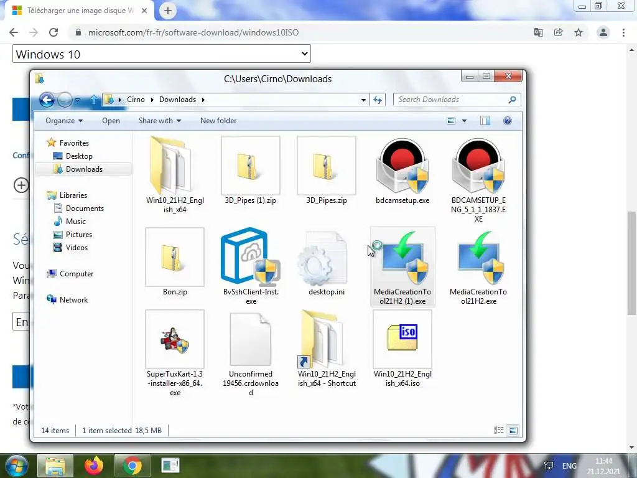The height and width of the screenshot is (478, 637).
Task: Open Music library
Action: (75, 221)
